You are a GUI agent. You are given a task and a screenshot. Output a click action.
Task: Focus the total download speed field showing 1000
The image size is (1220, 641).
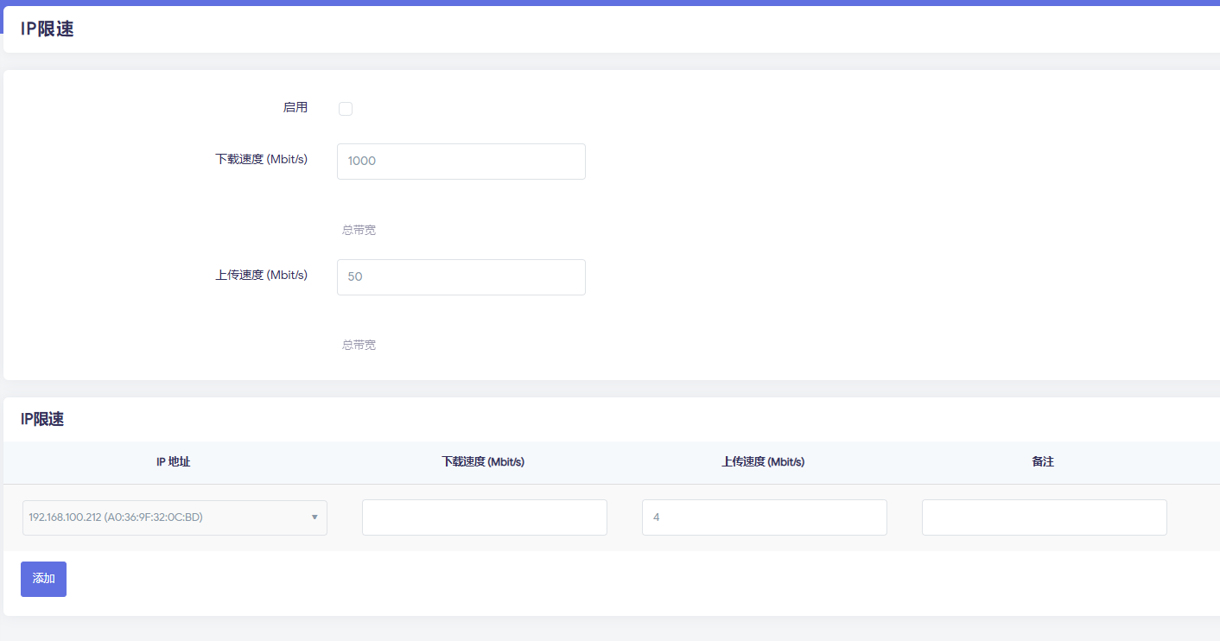[461, 162]
